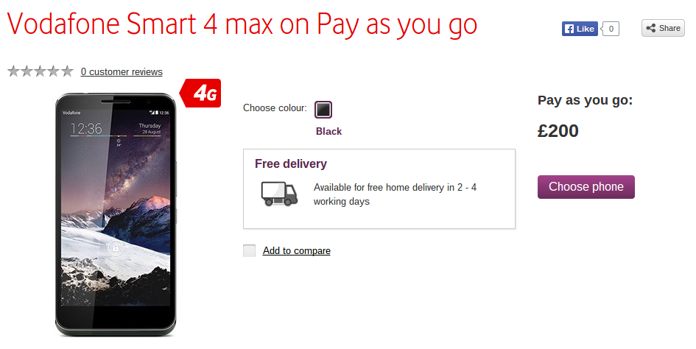Click the delivery truck icon
The width and height of the screenshot is (696, 349).
click(x=279, y=194)
